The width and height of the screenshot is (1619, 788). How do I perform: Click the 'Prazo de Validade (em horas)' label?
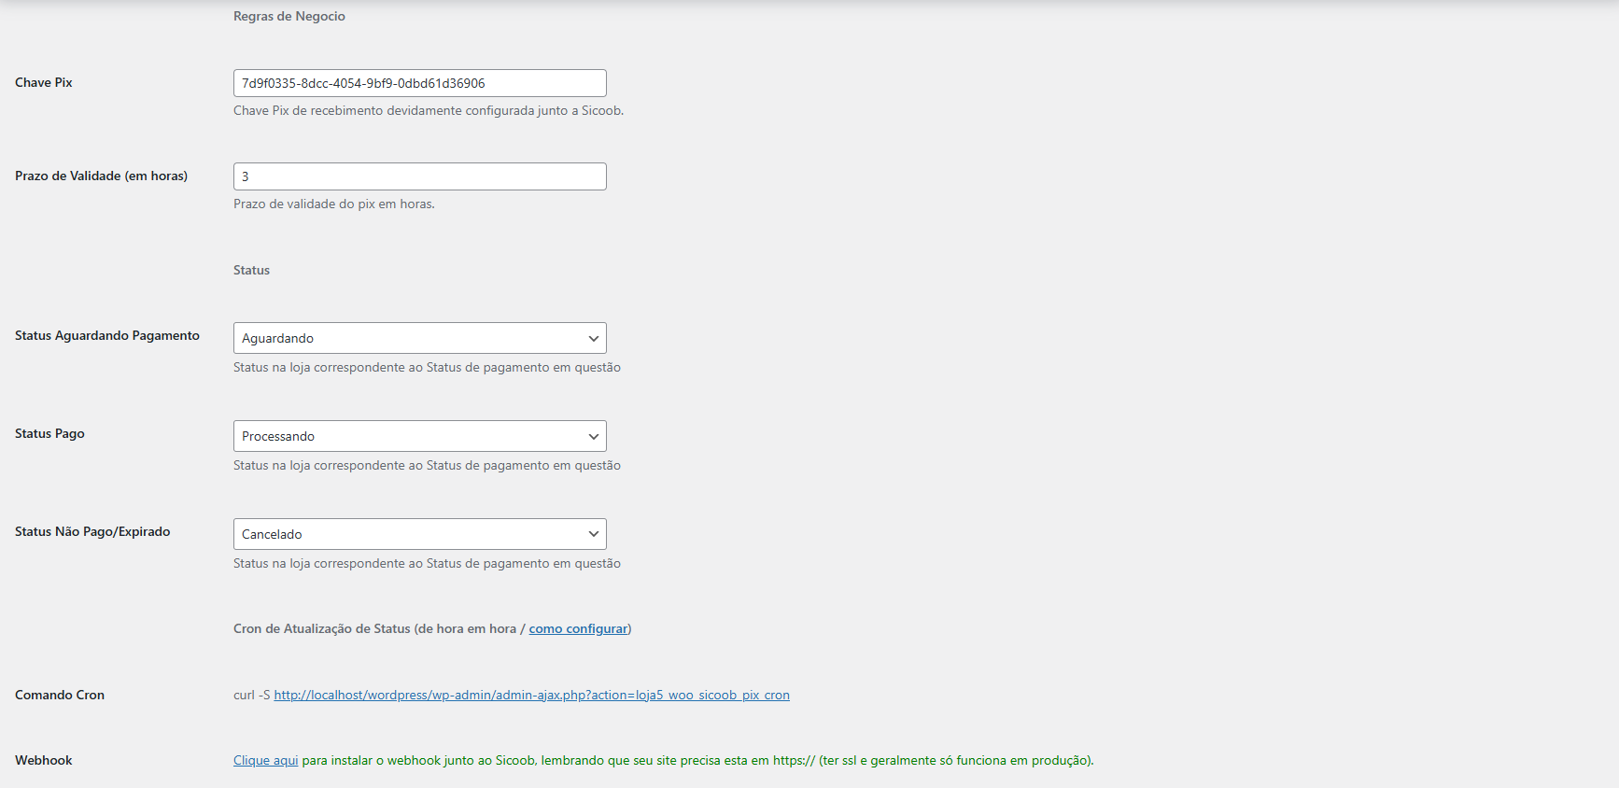[x=101, y=176]
